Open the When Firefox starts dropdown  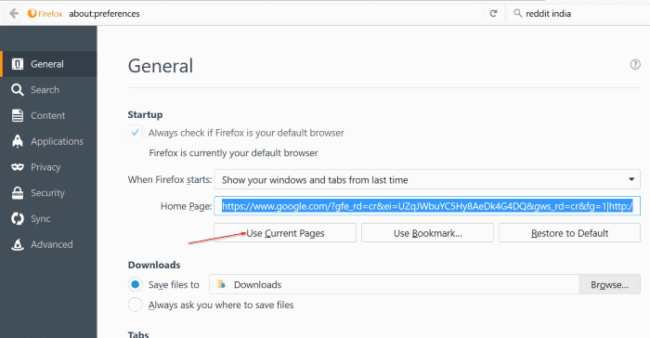[x=427, y=179]
